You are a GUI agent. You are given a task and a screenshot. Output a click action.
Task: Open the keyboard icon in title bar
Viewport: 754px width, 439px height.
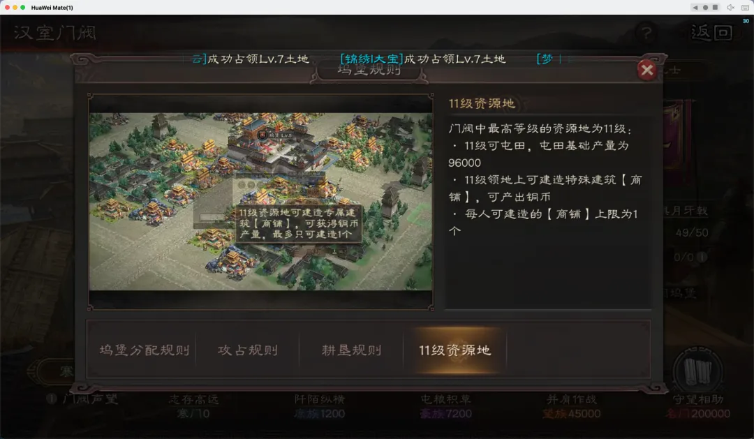(746, 7)
